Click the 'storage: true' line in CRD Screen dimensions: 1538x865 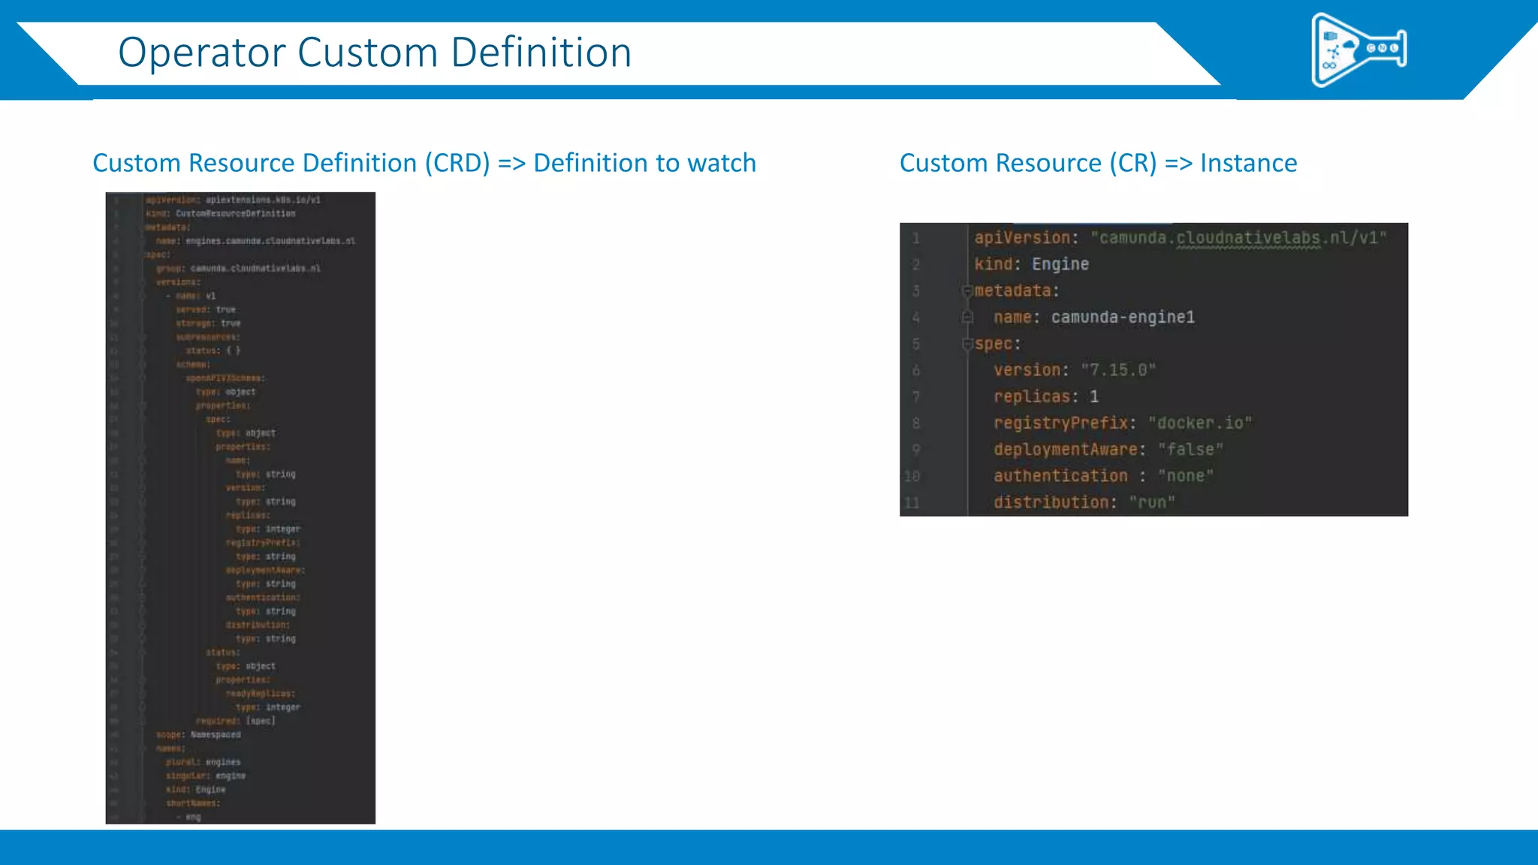point(208,323)
